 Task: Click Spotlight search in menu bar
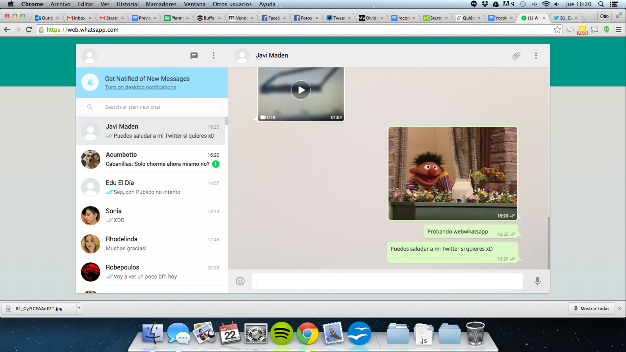coord(601,4)
